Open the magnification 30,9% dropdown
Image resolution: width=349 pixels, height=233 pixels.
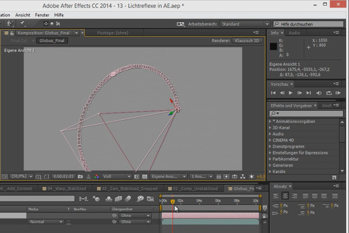pyautogui.click(x=22, y=176)
